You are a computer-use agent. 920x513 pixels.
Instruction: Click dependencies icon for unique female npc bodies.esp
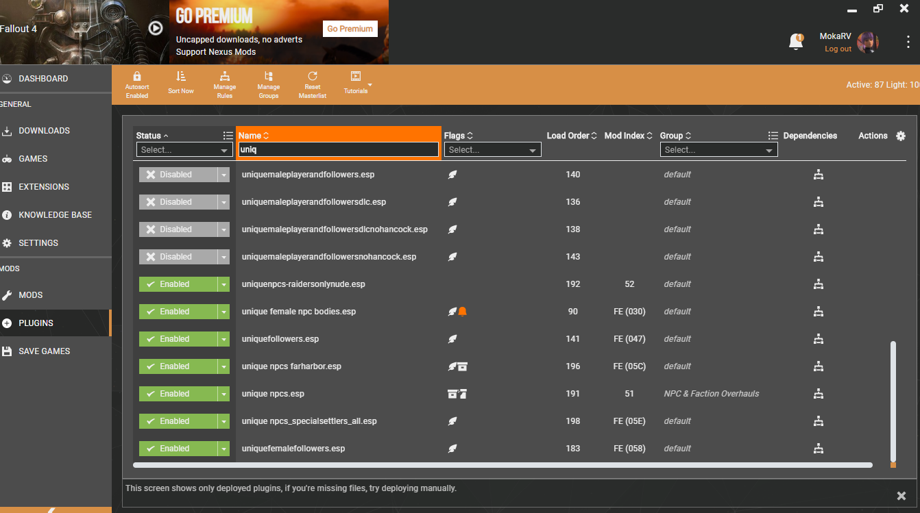pyautogui.click(x=818, y=312)
